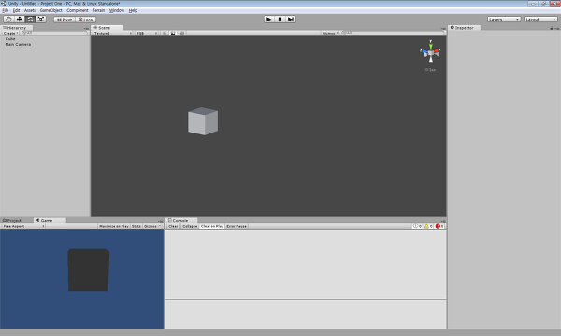Viewport: 561px width, 336px height.
Task: Select the cube in the Scene view
Action: pyautogui.click(x=203, y=121)
